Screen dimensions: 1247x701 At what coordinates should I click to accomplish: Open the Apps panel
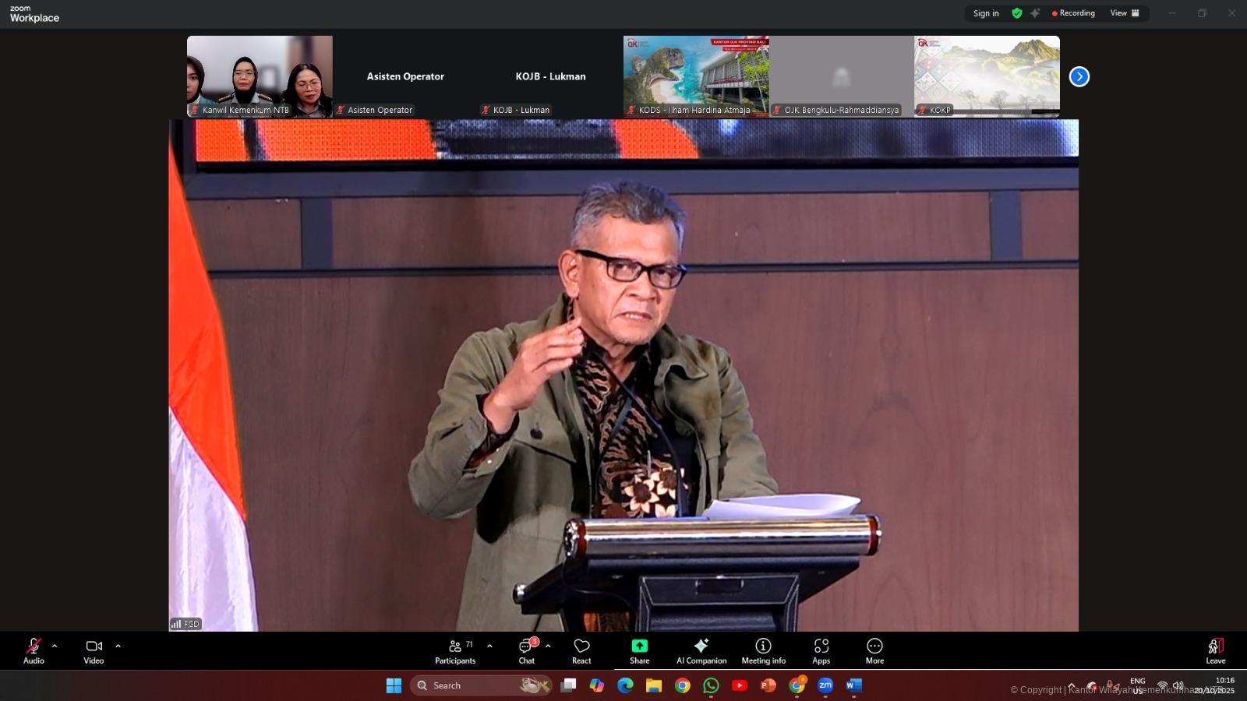[821, 650]
